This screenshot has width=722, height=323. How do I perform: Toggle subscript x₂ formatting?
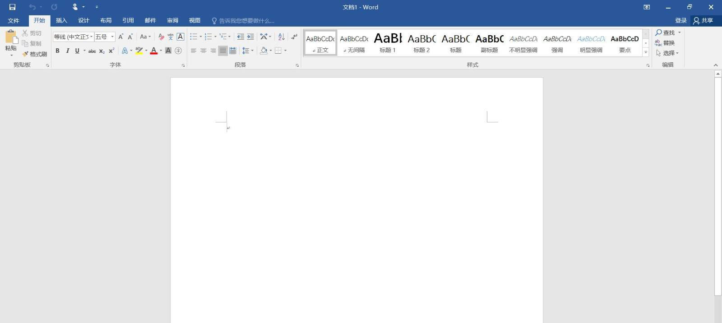coord(102,51)
